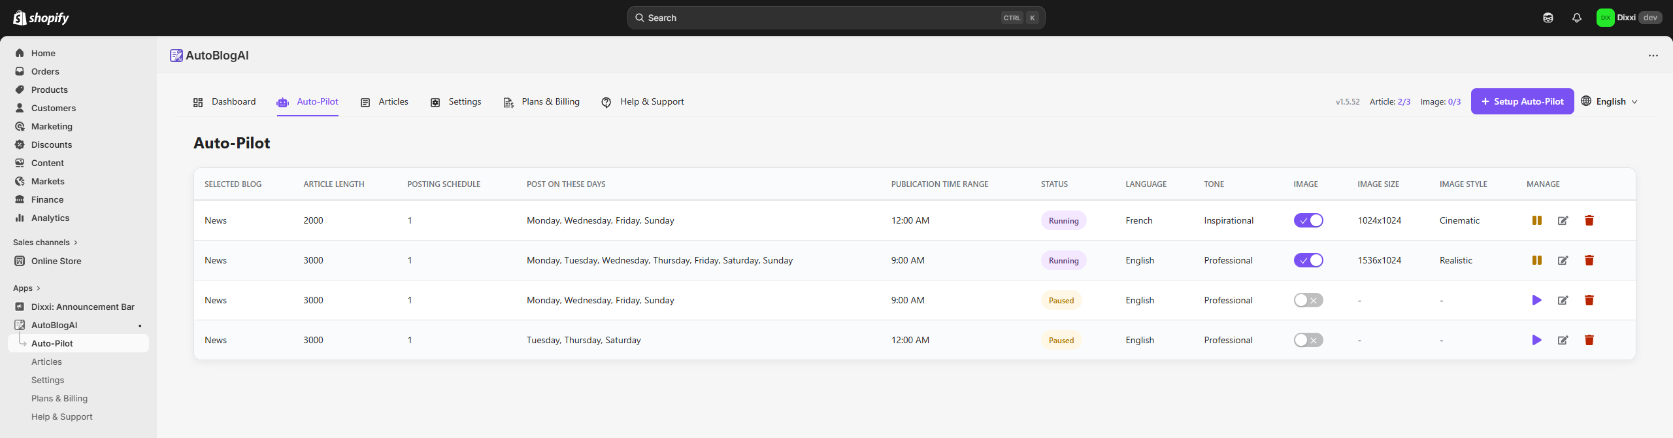Resume the Tuesday, Thursday, Saturday paused row

[1537, 340]
